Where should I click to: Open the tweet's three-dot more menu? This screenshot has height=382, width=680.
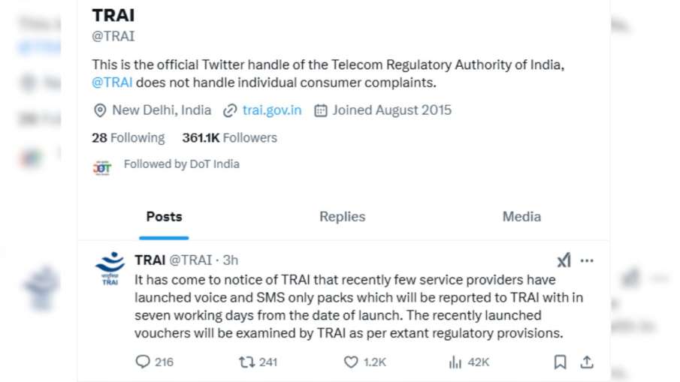[x=587, y=260]
